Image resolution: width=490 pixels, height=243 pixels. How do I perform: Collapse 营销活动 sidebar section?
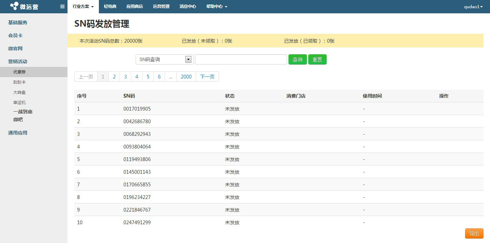[x=18, y=61]
